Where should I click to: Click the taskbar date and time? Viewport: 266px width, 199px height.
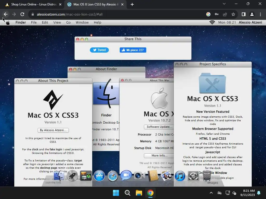248,193
